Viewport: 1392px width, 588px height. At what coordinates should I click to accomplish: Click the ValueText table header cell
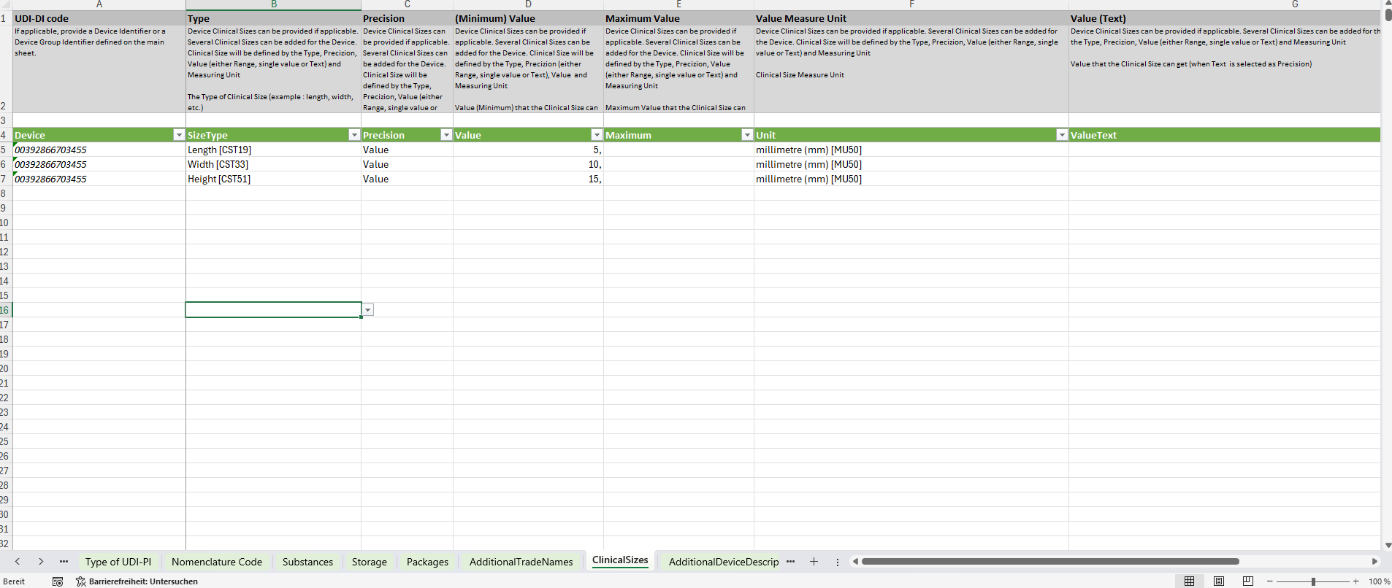tap(1225, 135)
